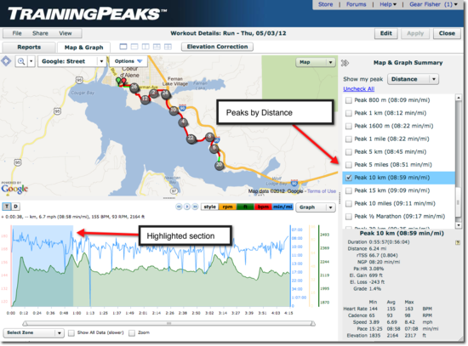
Task: Click the Uncheck All link
Action: [x=358, y=89]
